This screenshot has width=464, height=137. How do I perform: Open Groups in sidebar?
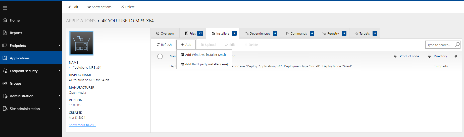(x=31, y=83)
